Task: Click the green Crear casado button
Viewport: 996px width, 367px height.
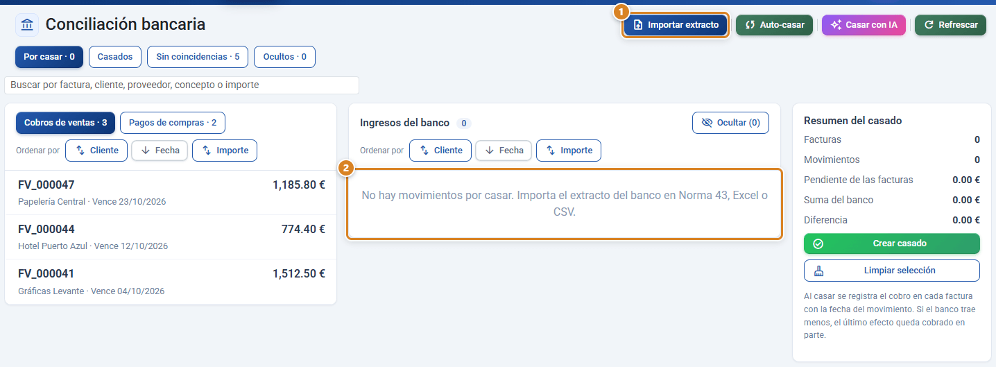Action: click(892, 244)
